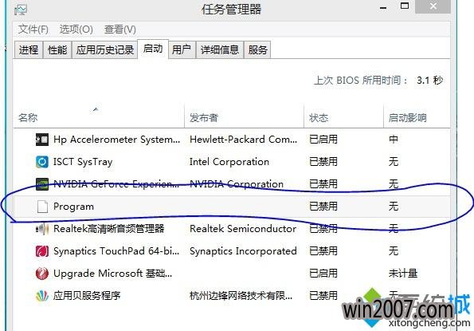474x331 pixels.
Task: Switch to the 服务 tab
Action: coord(257,49)
